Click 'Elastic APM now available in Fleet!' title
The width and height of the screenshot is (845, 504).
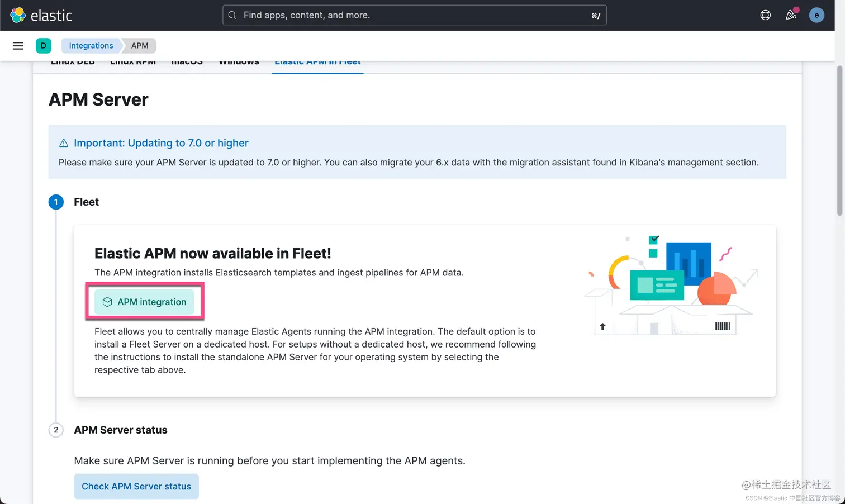(x=213, y=253)
